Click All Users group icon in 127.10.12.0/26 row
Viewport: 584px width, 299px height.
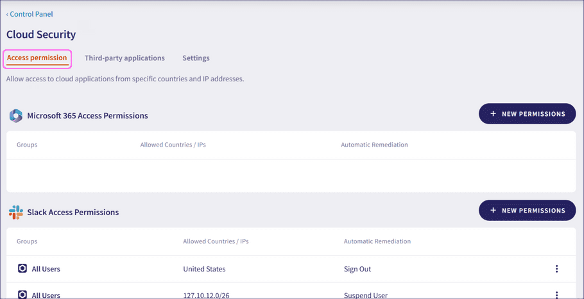(22, 295)
